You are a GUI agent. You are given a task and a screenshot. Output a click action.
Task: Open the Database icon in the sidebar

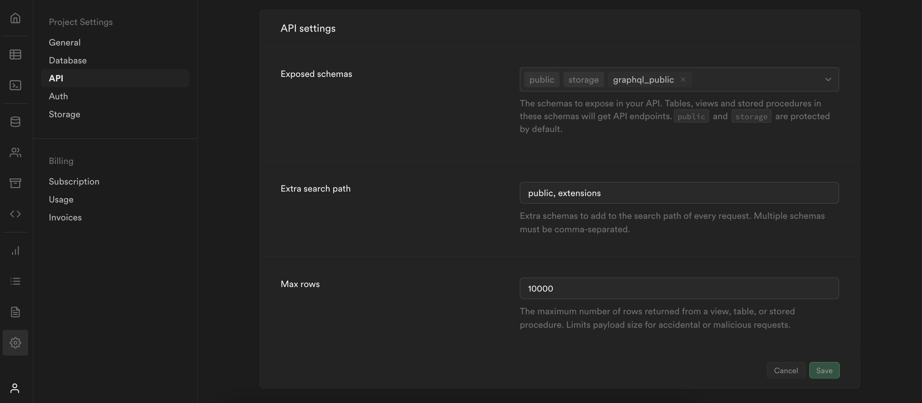click(x=15, y=121)
